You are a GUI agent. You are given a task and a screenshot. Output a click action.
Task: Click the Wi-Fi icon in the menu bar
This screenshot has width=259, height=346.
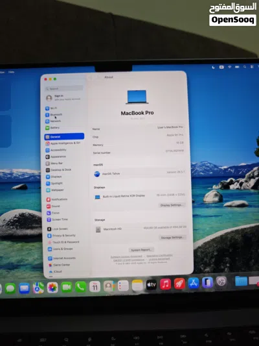pos(229,67)
